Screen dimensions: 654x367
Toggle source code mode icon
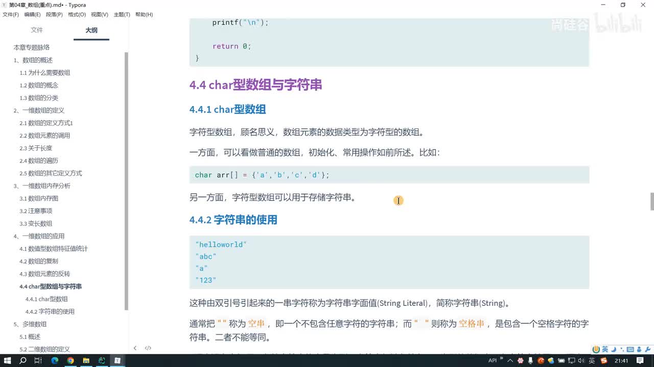click(148, 348)
